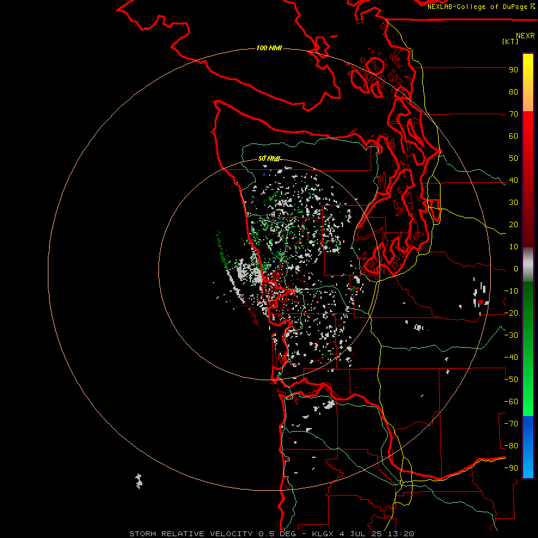Pick the yellow-orange top segment of the velocity color bar

click(x=528, y=82)
